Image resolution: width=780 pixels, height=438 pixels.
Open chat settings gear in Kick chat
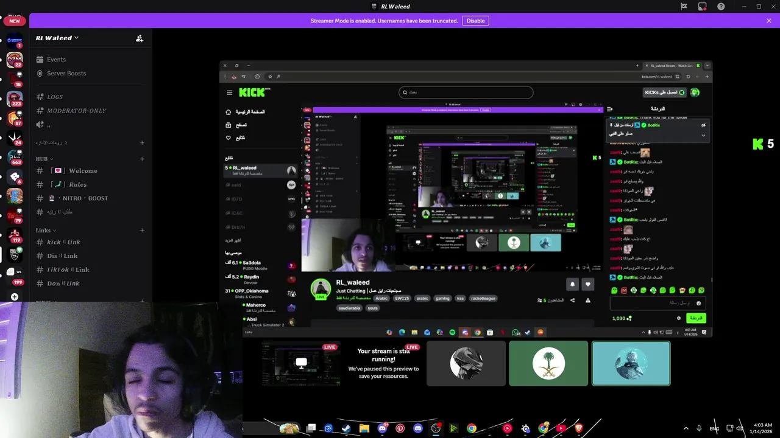[679, 318]
